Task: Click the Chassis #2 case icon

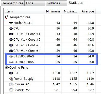Action: click(x=11, y=90)
